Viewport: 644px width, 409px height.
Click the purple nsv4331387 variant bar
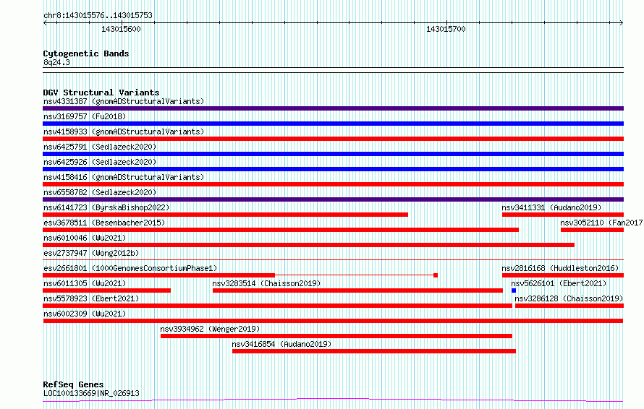click(333, 108)
